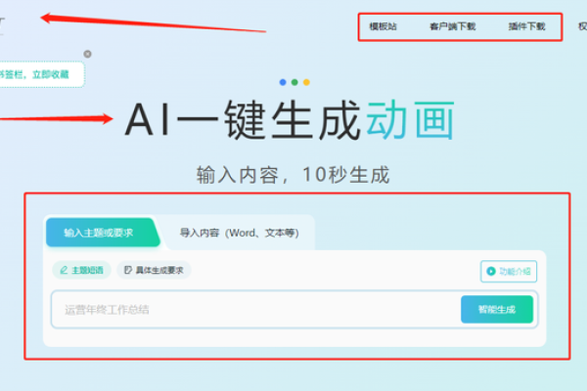This screenshot has width=587, height=391.
Task: Open 模板站 in the top navigation
Action: coord(383,26)
